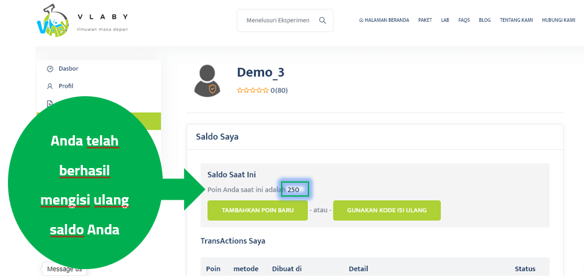This screenshot has width=584, height=277.
Task: Select Hubungi Kami in the navigation
Action: point(558,20)
